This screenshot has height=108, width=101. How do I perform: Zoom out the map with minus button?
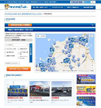tap(92, 68)
